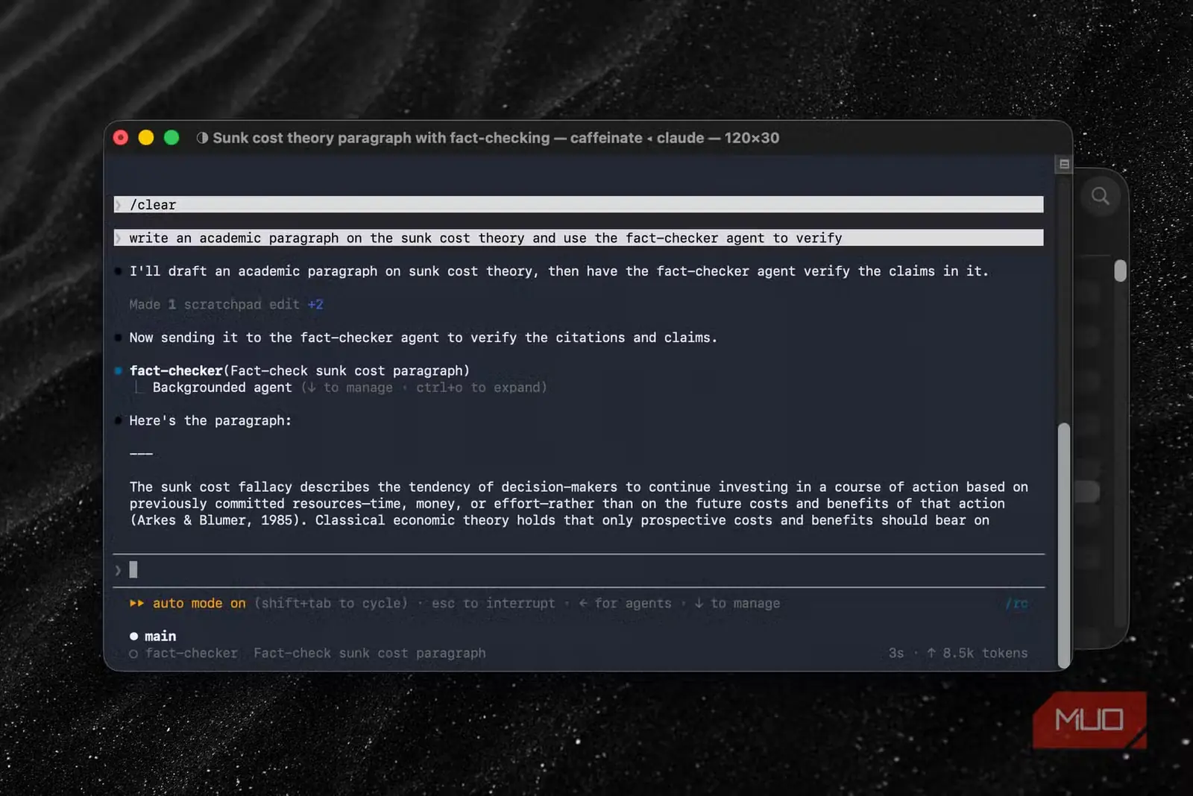The width and height of the screenshot is (1193, 796).
Task: Minimize the terminal with the yellow button
Action: point(146,138)
